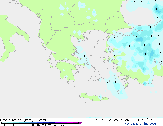Click the legend label '35'
This screenshot has height=126, width=163.
click(x=62, y=125)
